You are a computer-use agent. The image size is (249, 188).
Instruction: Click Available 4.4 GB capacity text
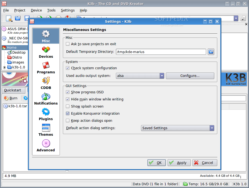(x=220, y=176)
